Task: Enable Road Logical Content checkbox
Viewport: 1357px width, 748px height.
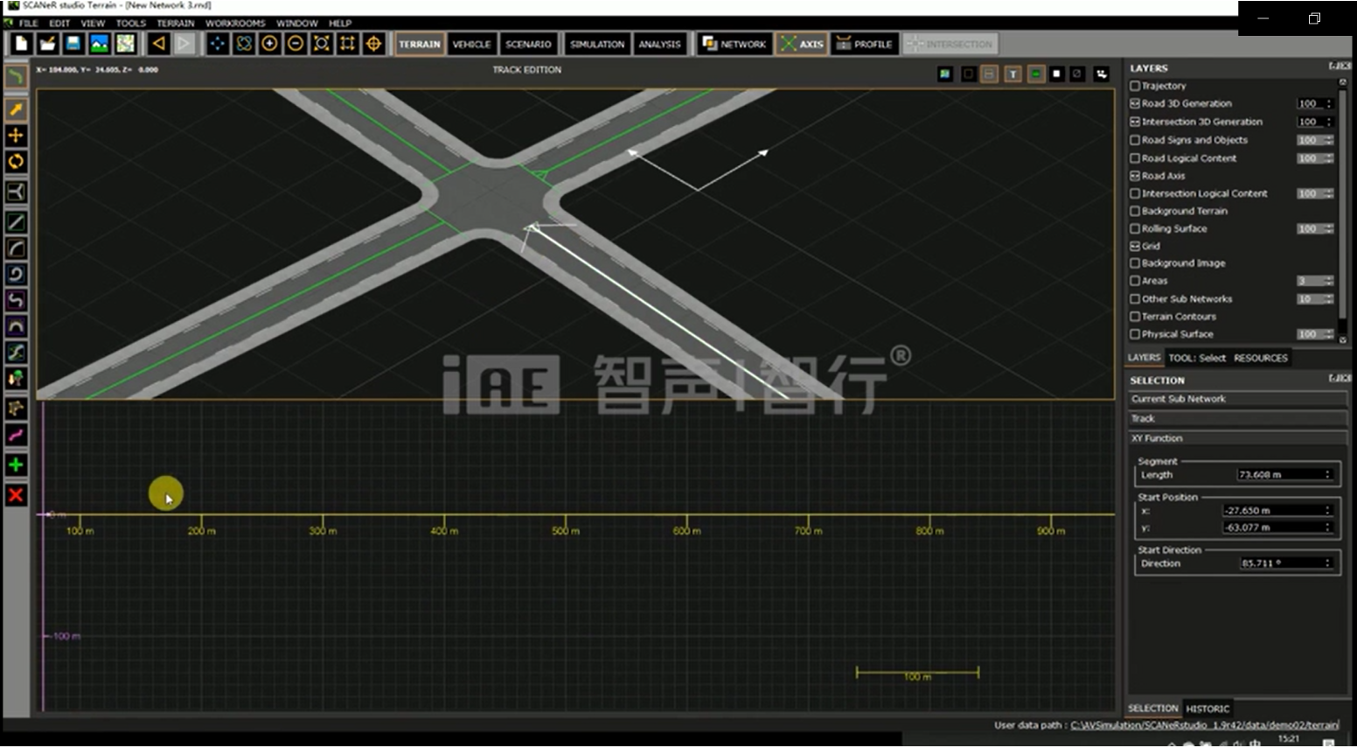Action: tap(1135, 158)
